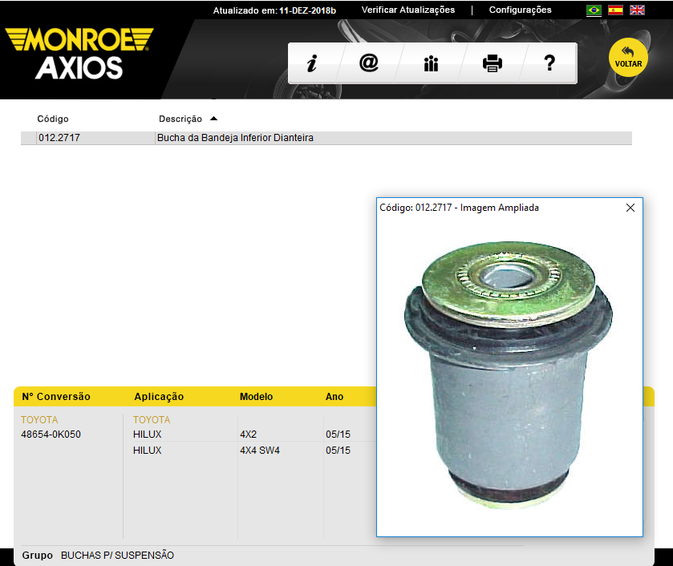
Task: Print using the printer icon
Action: (x=492, y=64)
